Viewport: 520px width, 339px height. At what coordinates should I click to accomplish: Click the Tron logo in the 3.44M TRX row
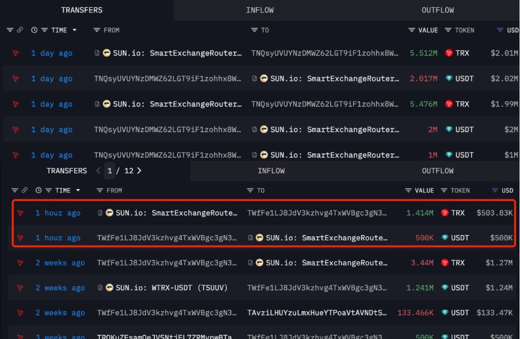[21, 263]
